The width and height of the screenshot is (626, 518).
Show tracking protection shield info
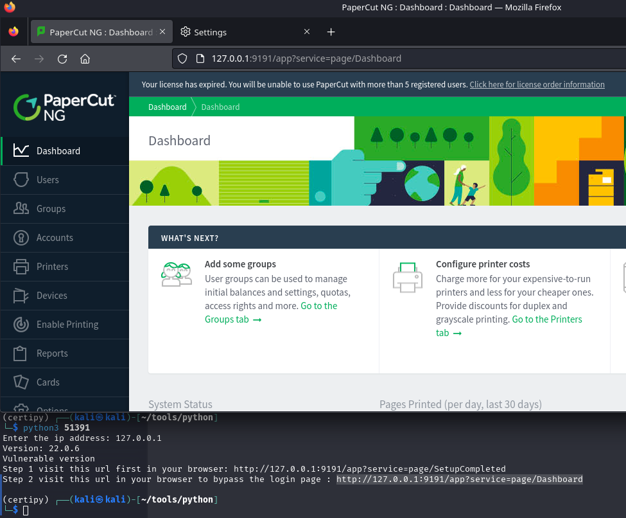(182, 58)
